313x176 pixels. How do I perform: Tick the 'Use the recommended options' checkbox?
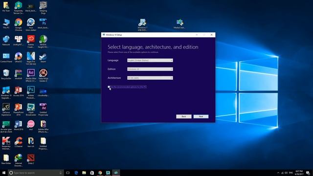coord(109,87)
